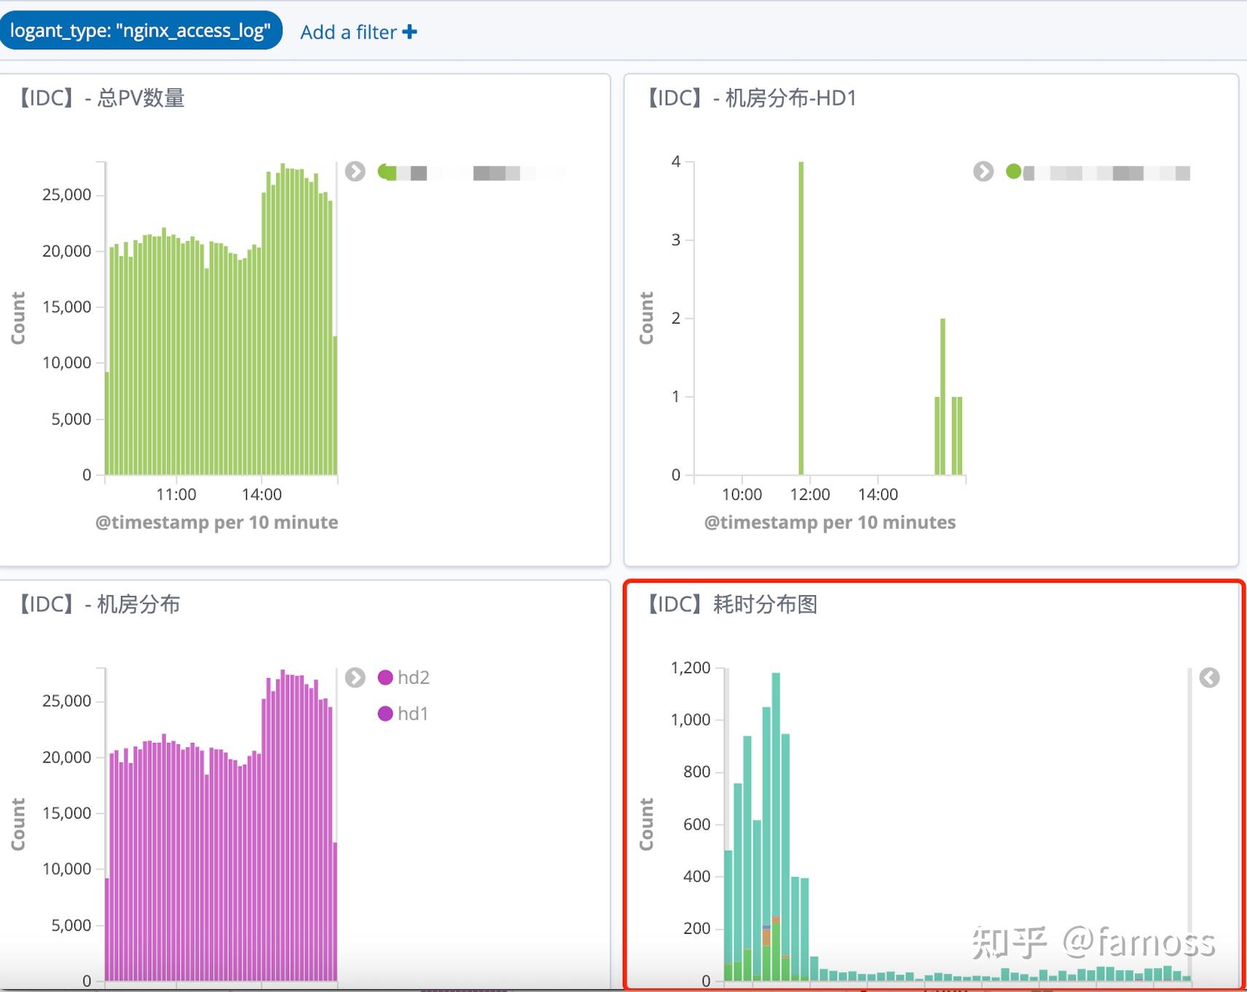Edit the nginx_access_log filter pill
This screenshot has width=1247, height=992.
(142, 31)
